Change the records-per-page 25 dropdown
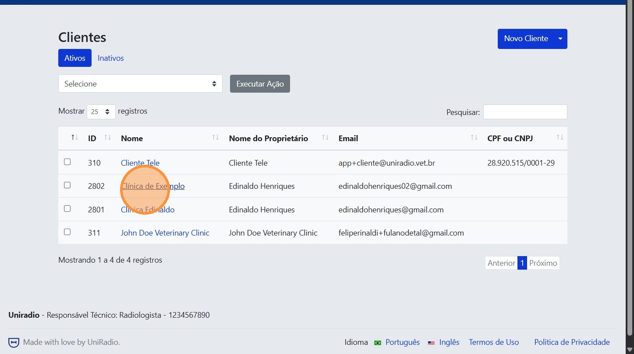 [101, 112]
